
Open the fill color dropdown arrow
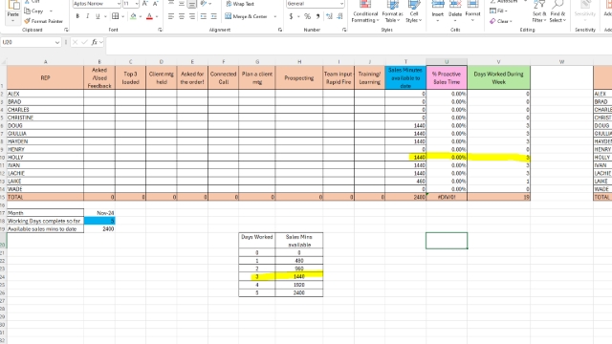pos(141,16)
